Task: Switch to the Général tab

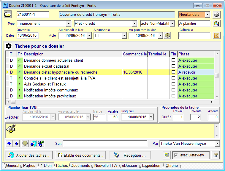Action: pos(13,166)
